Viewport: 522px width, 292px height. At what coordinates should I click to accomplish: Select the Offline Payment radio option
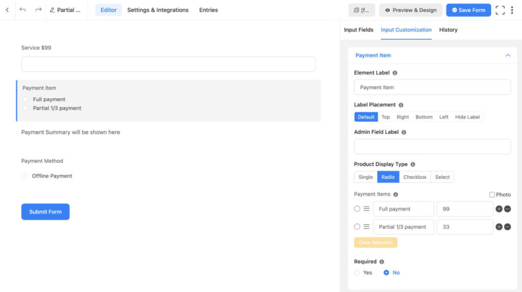(x=24, y=176)
